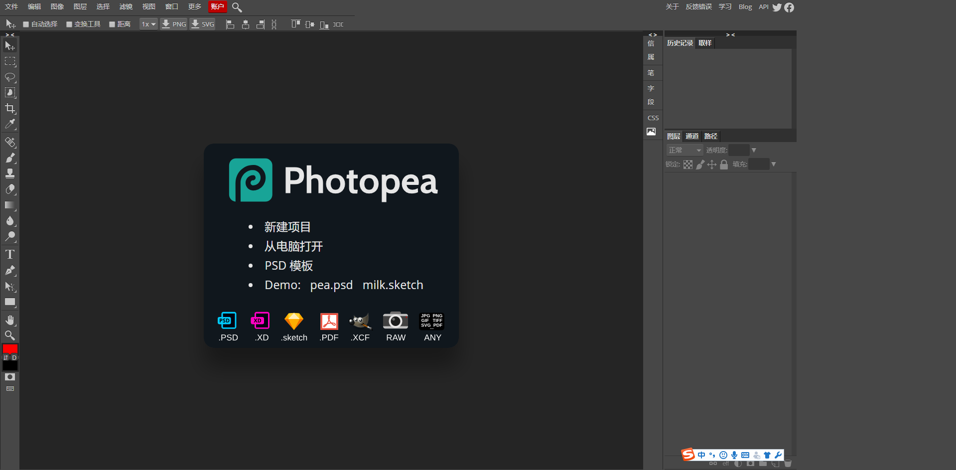956x470 pixels.
Task: Select the Crop tool
Action: coord(10,108)
